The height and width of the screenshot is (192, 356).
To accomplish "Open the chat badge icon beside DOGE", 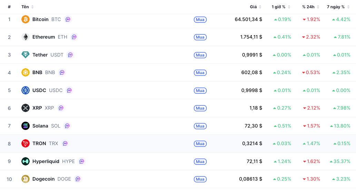I will coord(78,179).
